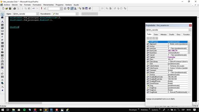
Task: Click the Open file folder icon
Action: coord(7,8)
